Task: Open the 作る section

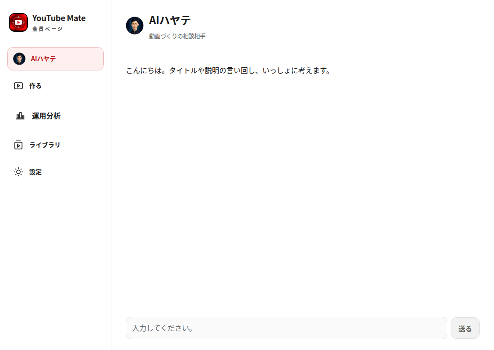Action: tap(55, 86)
